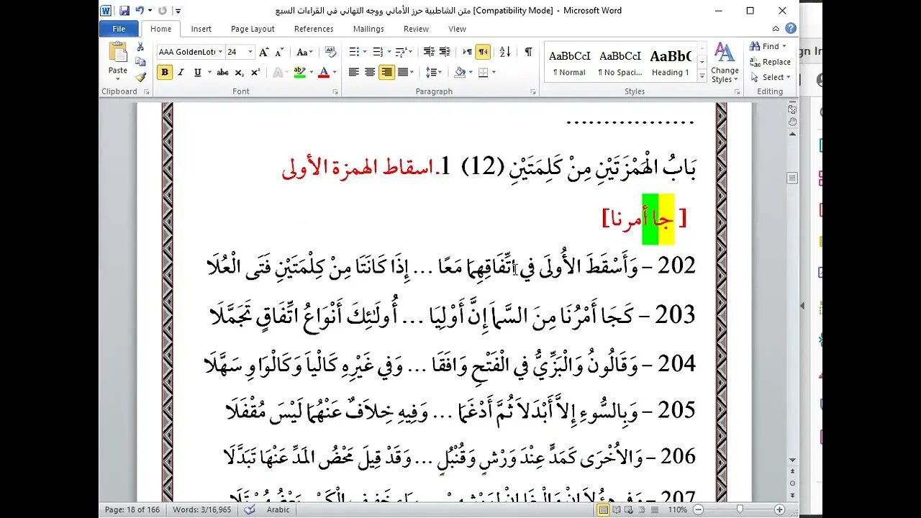921x518 pixels.
Task: Click the Redo icon in Quick Access Toolbar
Action: (x=163, y=11)
